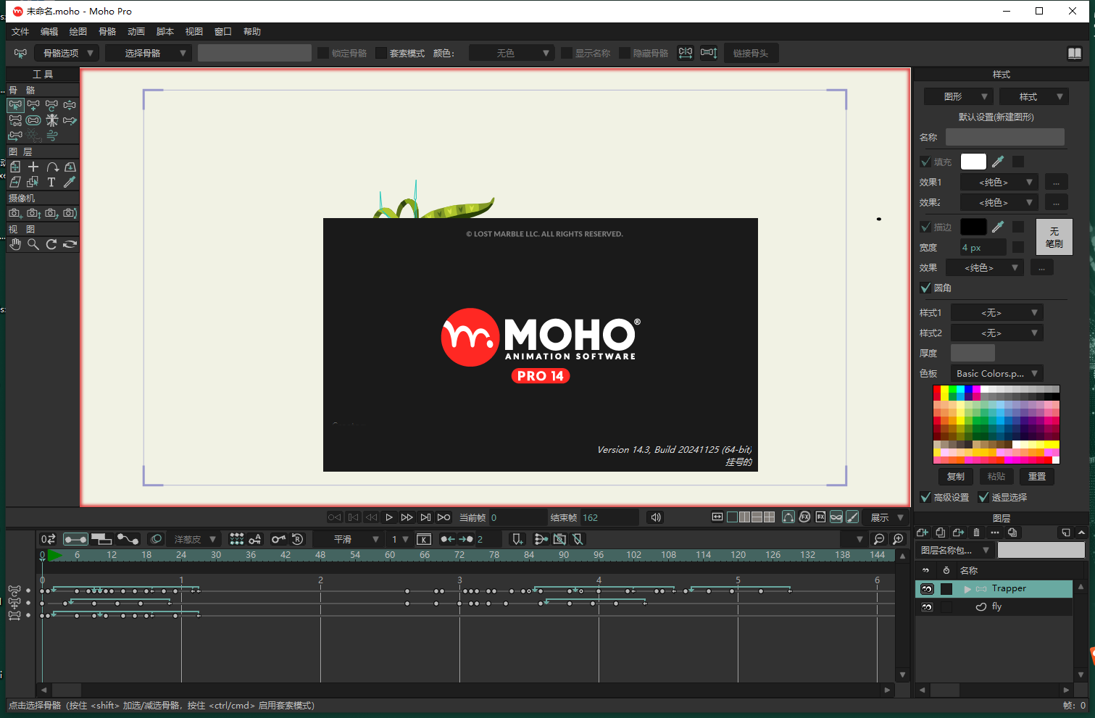Open the Animation menu (动画)
1095x718 pixels.
point(136,32)
